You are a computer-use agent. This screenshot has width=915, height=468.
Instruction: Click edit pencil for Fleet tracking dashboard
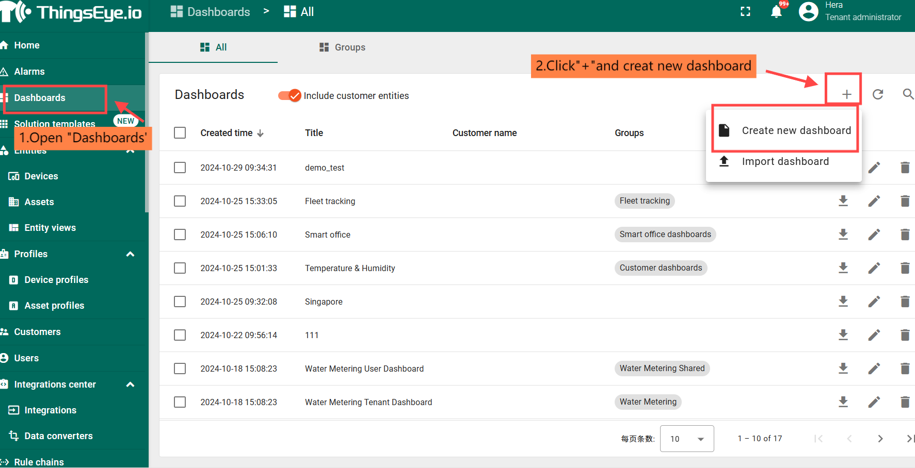click(874, 201)
